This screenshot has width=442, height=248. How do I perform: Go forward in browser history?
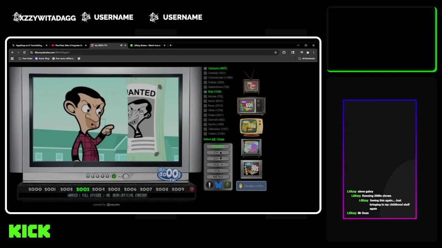[x=18, y=52]
